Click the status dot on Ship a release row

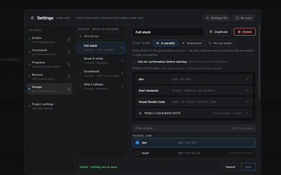[122, 86]
